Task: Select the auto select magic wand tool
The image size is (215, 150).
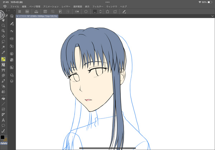Action: click(x=4, y=47)
